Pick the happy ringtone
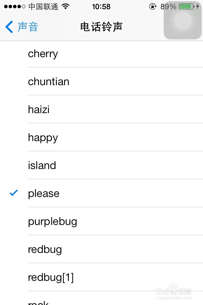 point(43,138)
